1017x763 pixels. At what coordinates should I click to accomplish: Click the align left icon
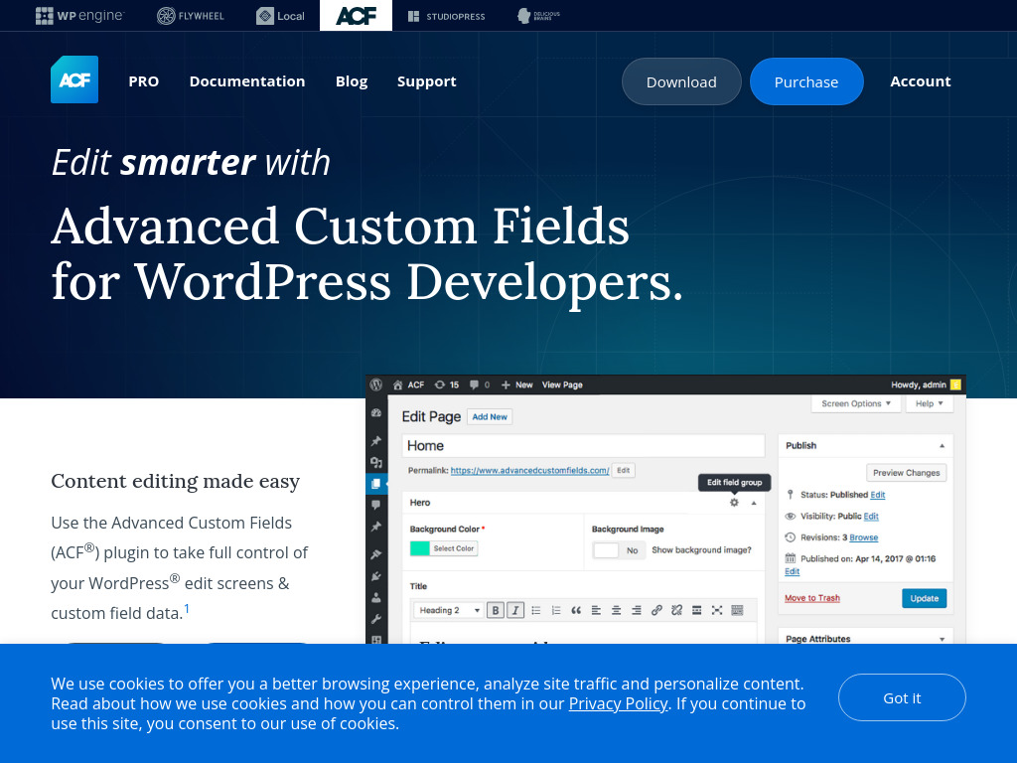click(596, 610)
